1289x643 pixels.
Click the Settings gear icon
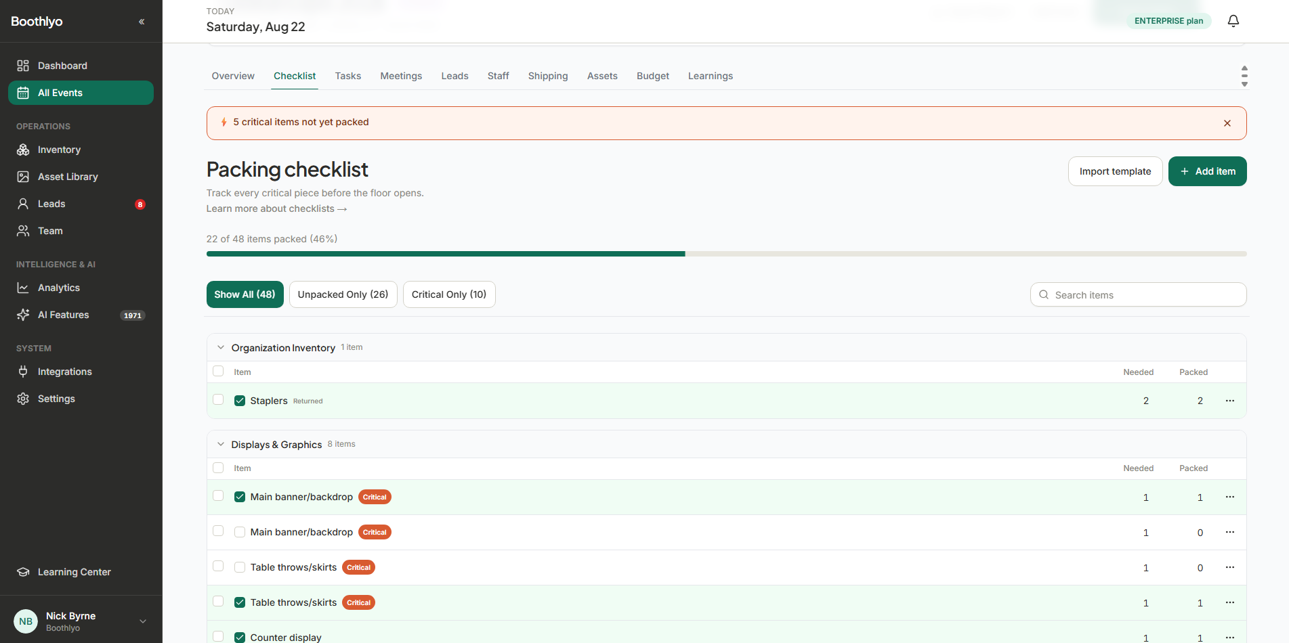[23, 399]
